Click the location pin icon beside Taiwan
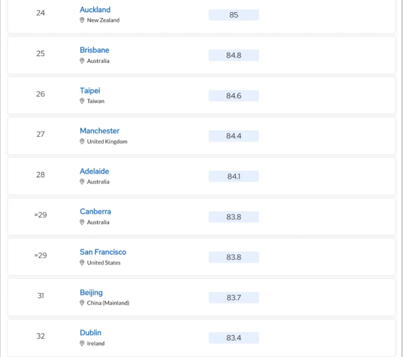The height and width of the screenshot is (357, 403). [82, 101]
